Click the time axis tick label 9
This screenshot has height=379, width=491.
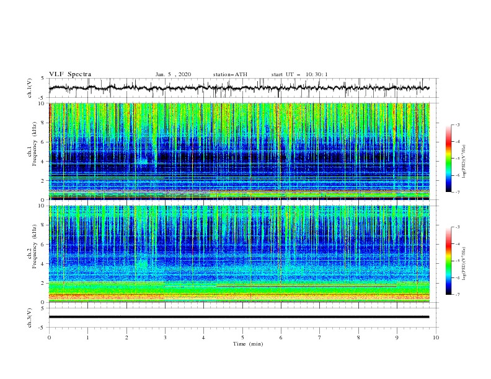pos(397,338)
